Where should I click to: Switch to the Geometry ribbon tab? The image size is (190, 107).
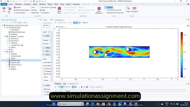point(27,4)
